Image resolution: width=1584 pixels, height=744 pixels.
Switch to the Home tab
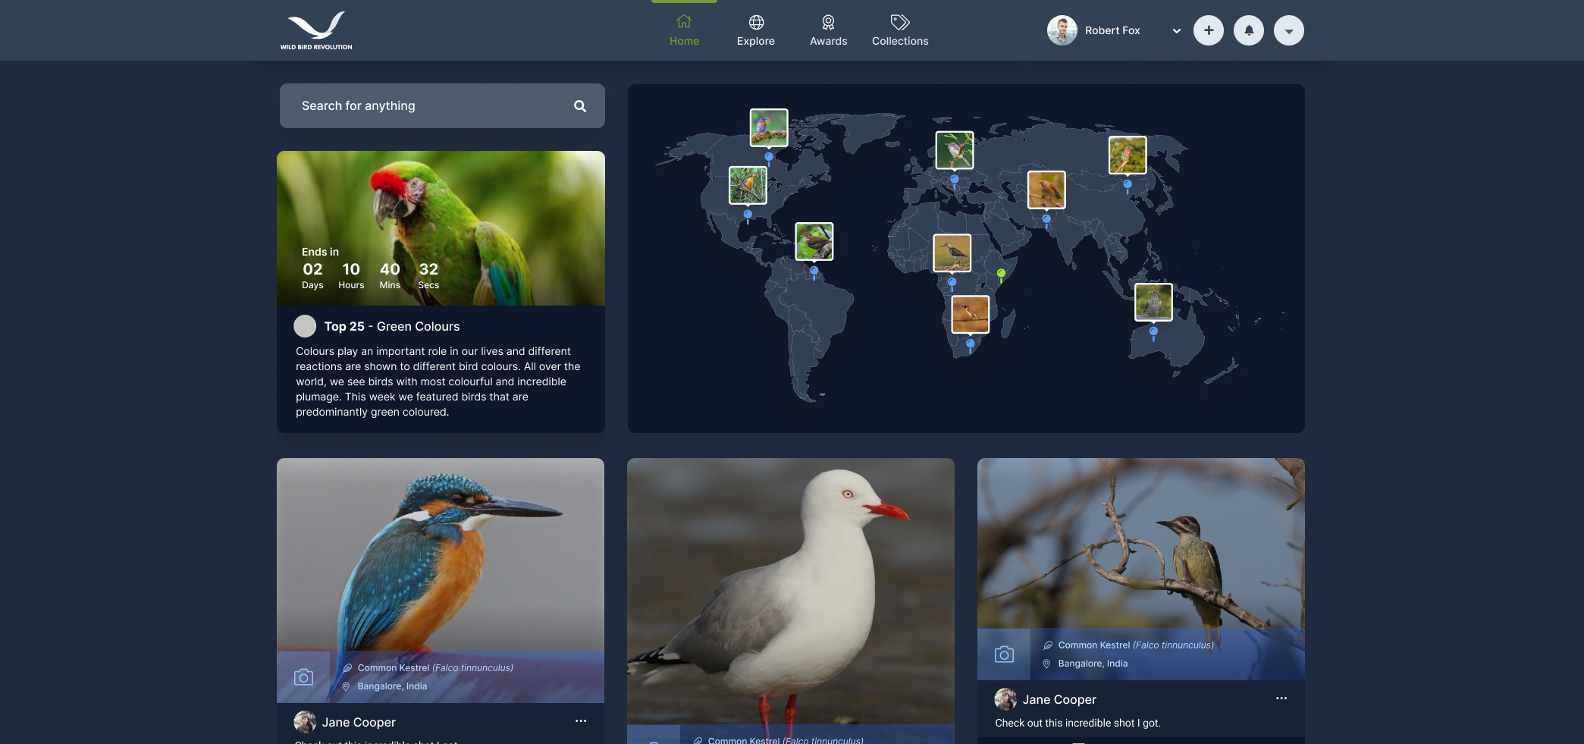click(684, 30)
